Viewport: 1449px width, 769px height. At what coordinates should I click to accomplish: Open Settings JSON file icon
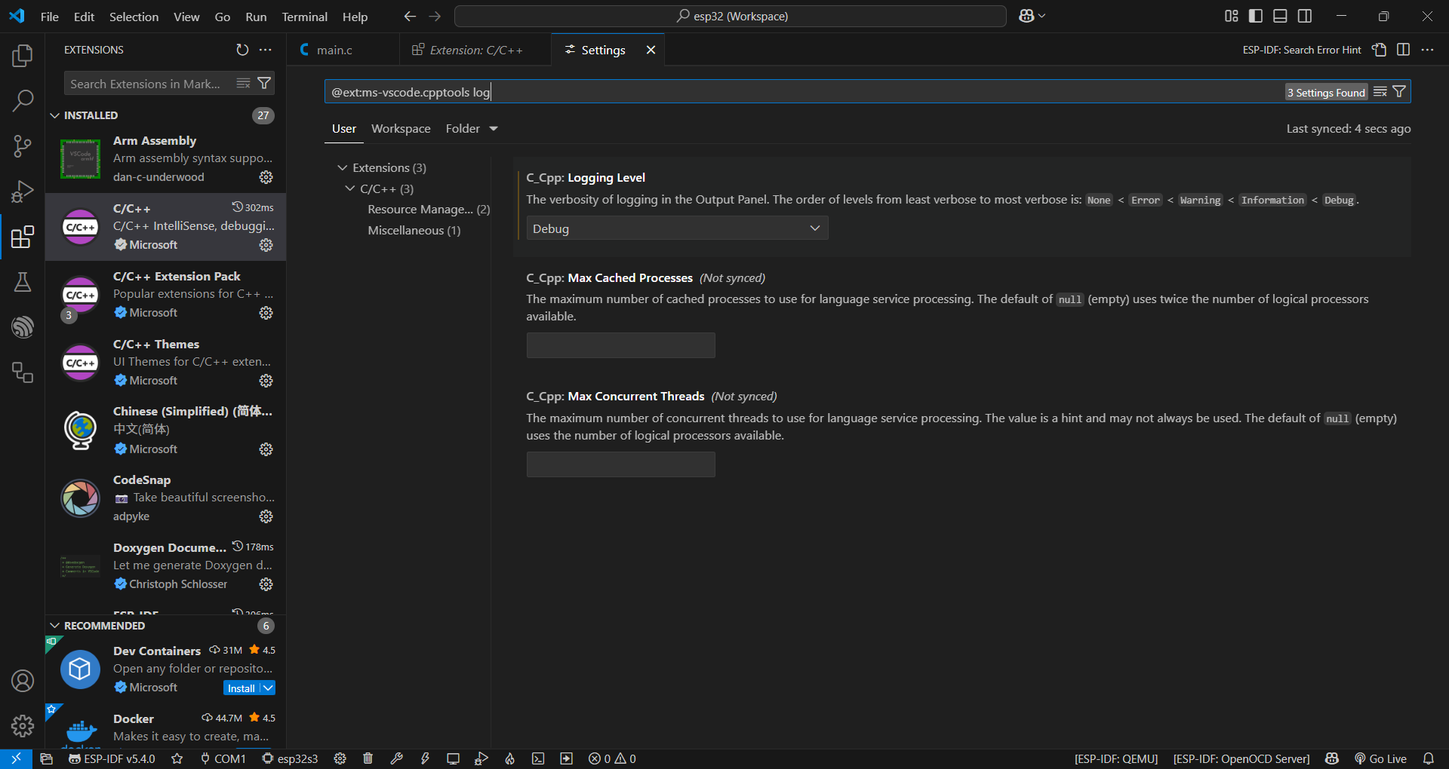pos(1380,50)
